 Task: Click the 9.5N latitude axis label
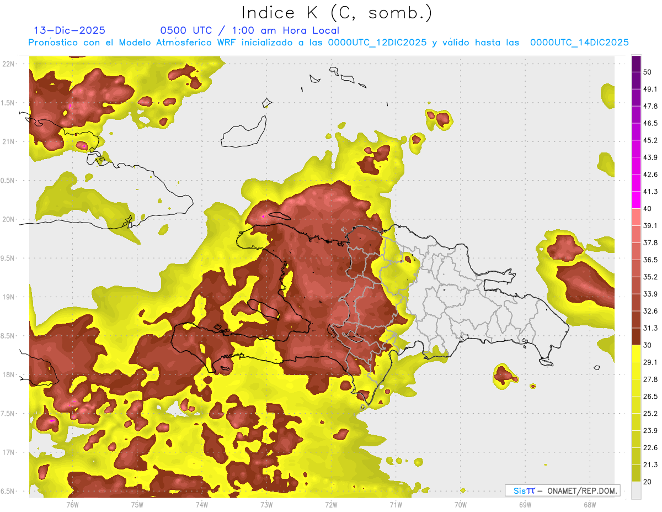[x=8, y=258]
